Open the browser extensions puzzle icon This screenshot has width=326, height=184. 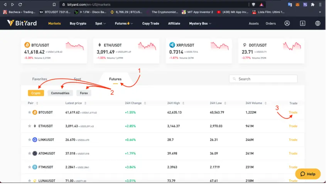tap(312, 4)
